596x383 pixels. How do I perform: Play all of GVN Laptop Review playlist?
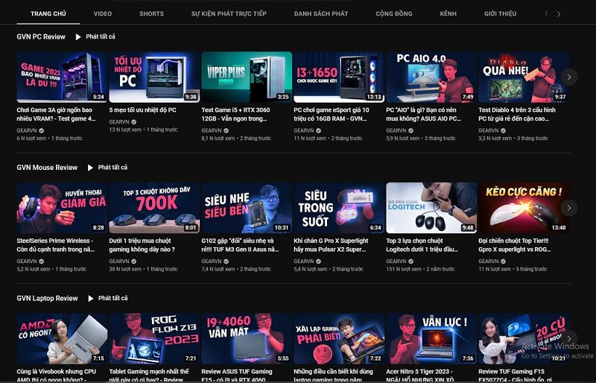(113, 298)
